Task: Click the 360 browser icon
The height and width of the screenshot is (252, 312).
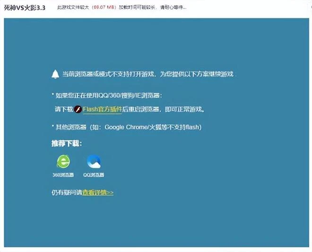Action: [x=63, y=161]
